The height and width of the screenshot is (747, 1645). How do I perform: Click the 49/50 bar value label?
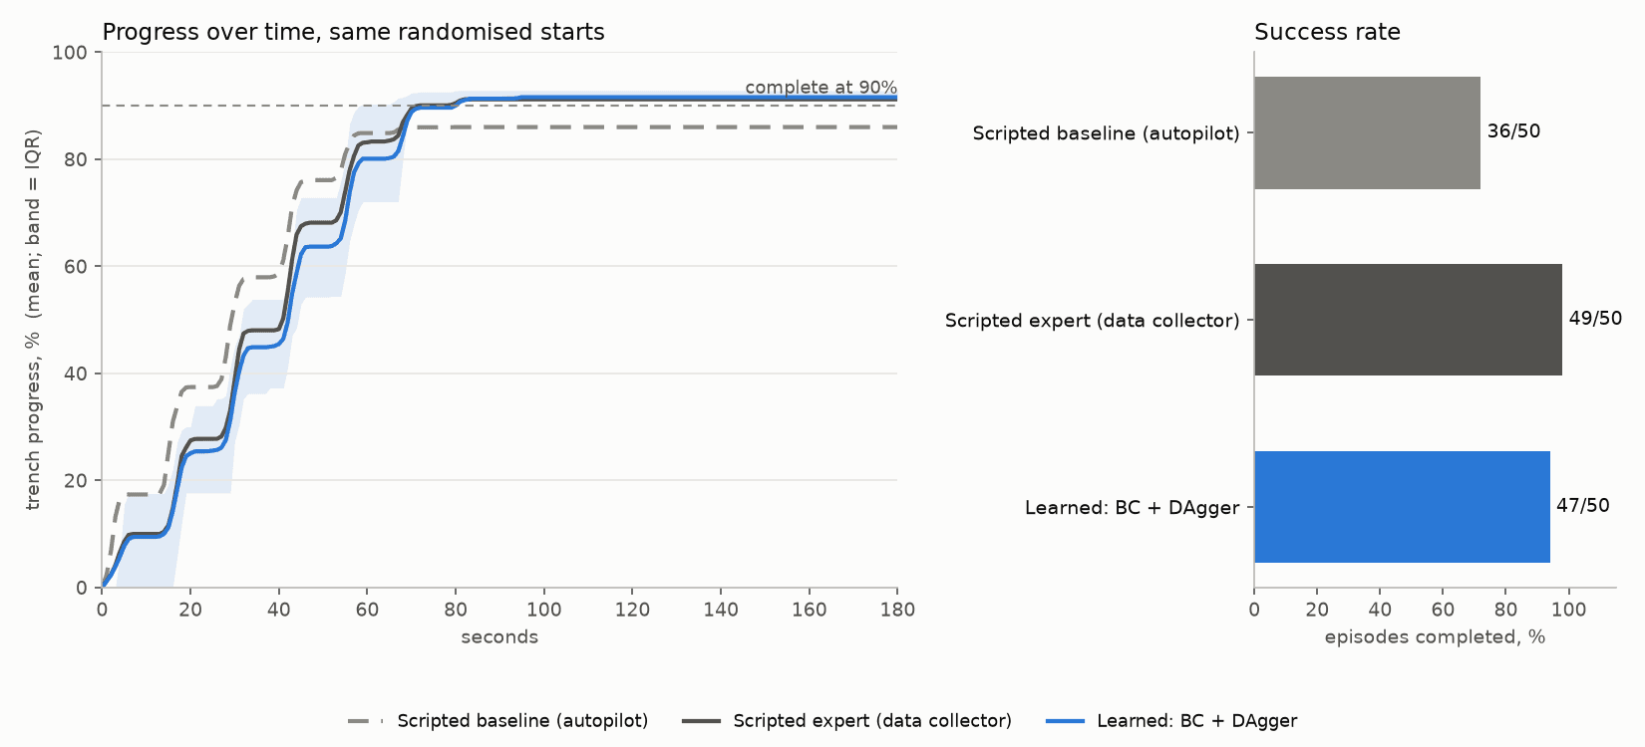(x=1595, y=319)
